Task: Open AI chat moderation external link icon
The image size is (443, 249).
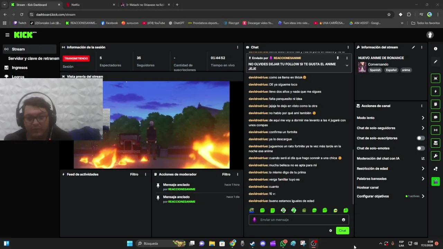Action: coord(423,158)
